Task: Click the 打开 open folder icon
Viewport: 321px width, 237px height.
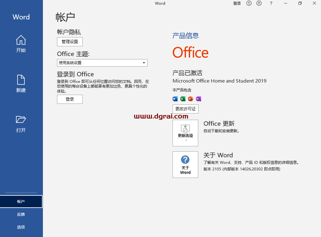Action: tap(21, 119)
